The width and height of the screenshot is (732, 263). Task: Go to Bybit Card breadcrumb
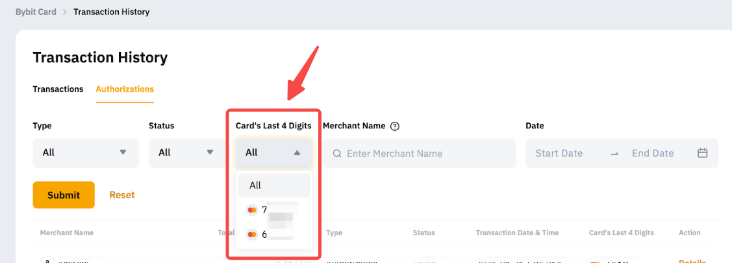(x=36, y=12)
